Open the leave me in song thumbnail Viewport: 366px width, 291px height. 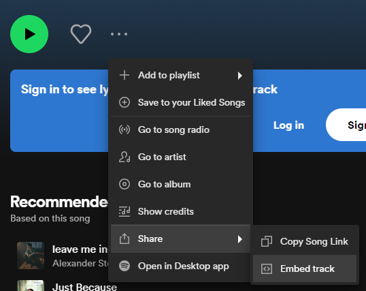pos(31,256)
